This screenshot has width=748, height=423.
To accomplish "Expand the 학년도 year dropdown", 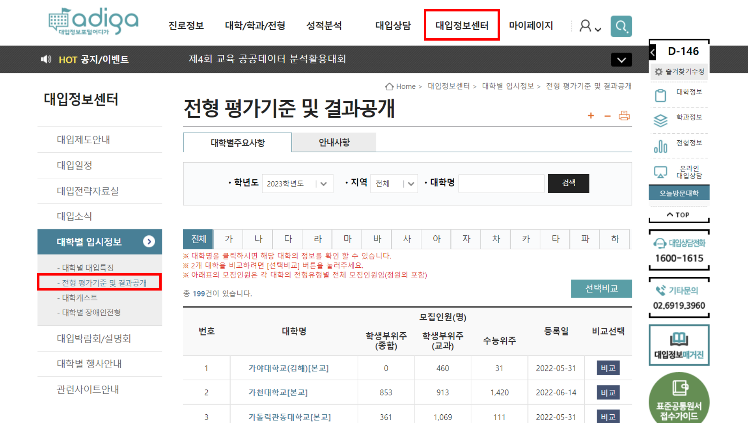I will pos(323,183).
